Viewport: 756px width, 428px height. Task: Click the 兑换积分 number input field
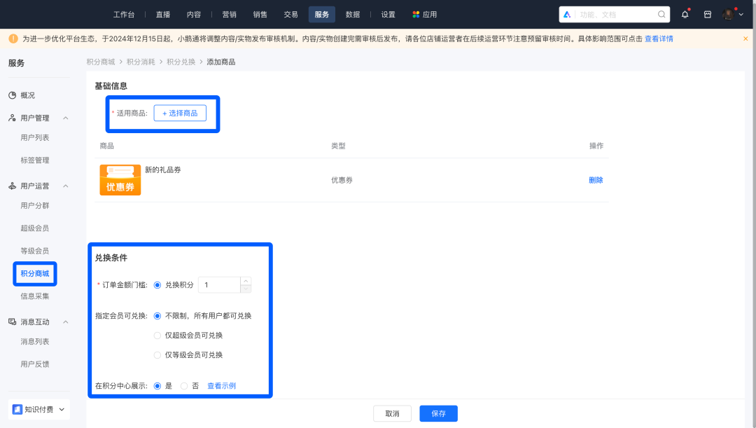219,285
